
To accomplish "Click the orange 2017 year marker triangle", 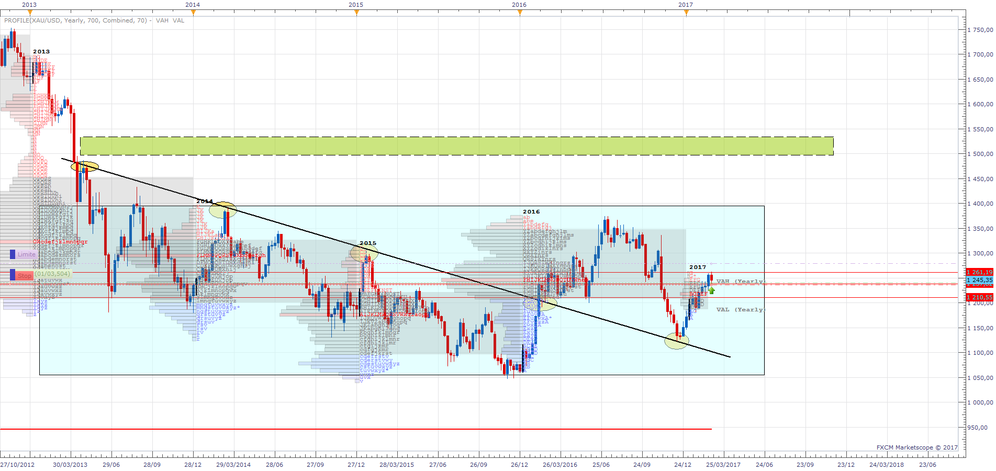I will (686, 13).
